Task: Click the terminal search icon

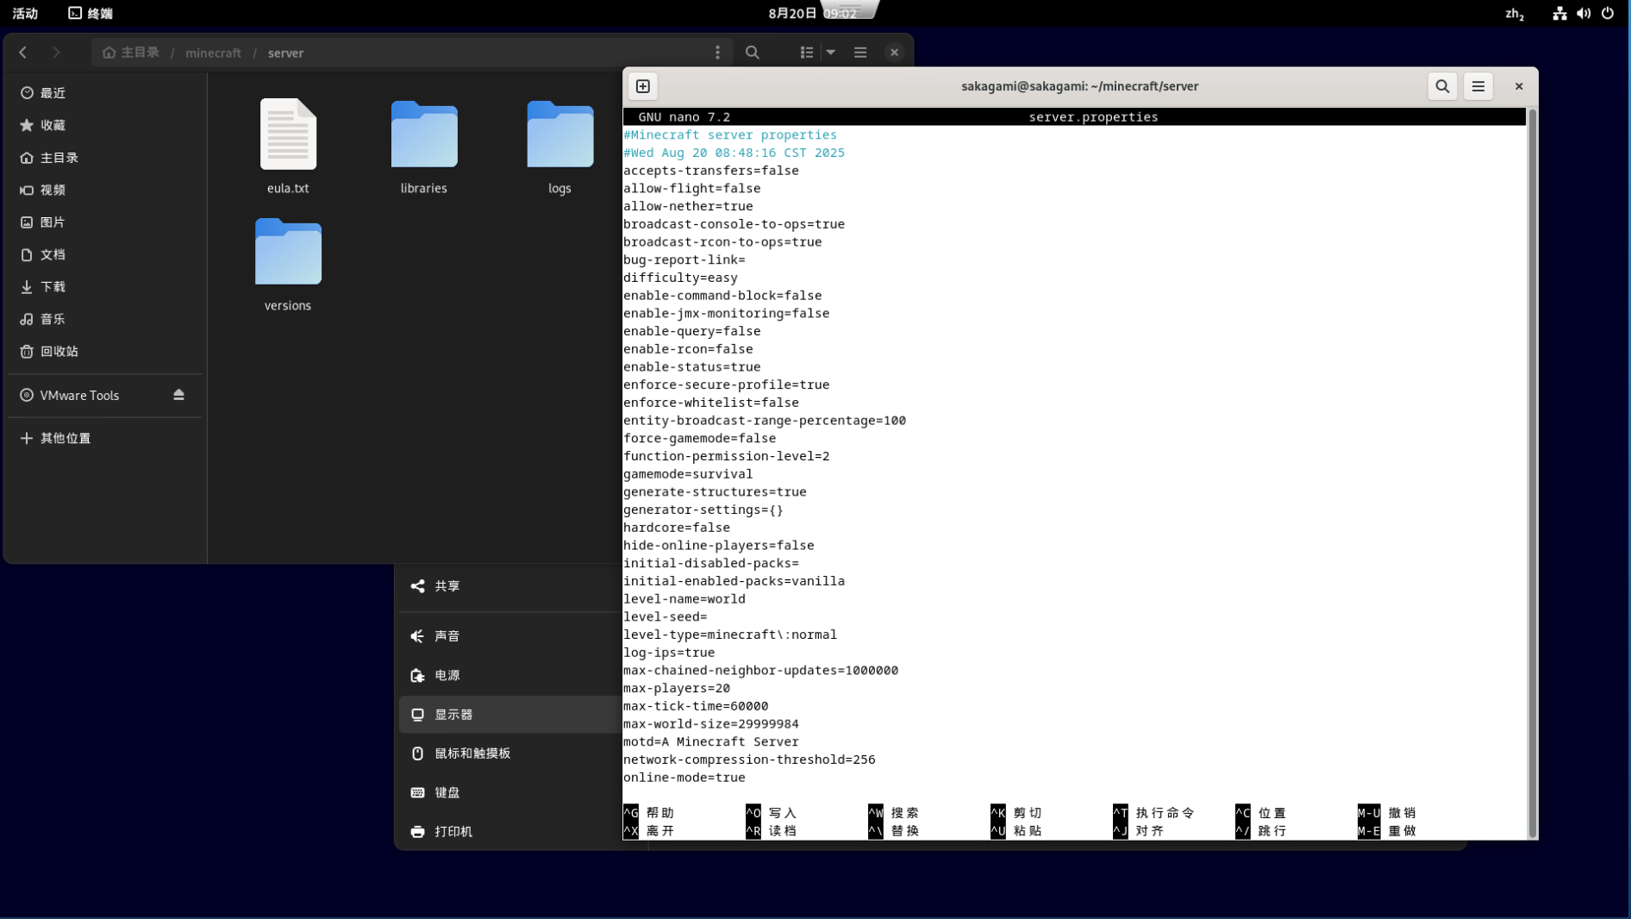Action: click(x=1442, y=86)
